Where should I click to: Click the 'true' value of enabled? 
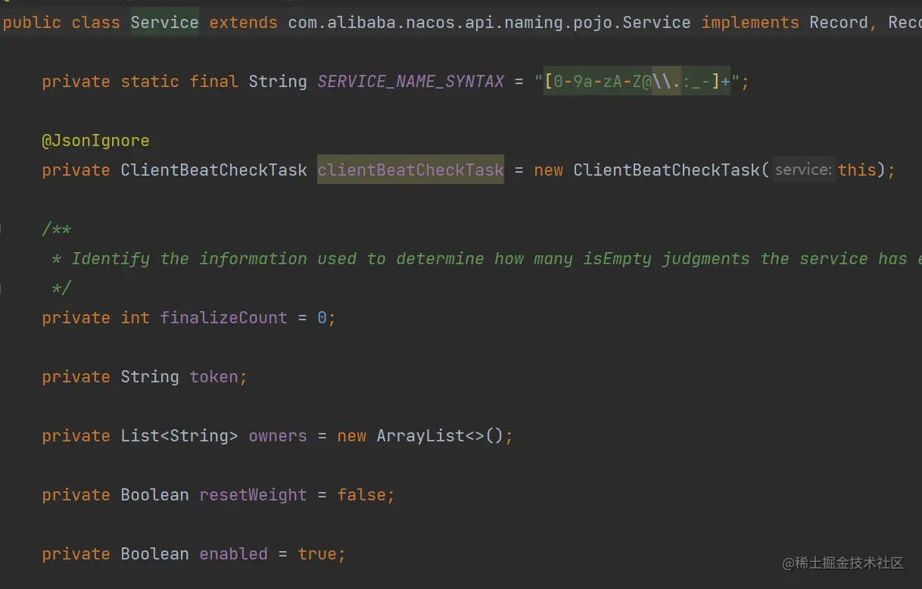pyautogui.click(x=317, y=554)
